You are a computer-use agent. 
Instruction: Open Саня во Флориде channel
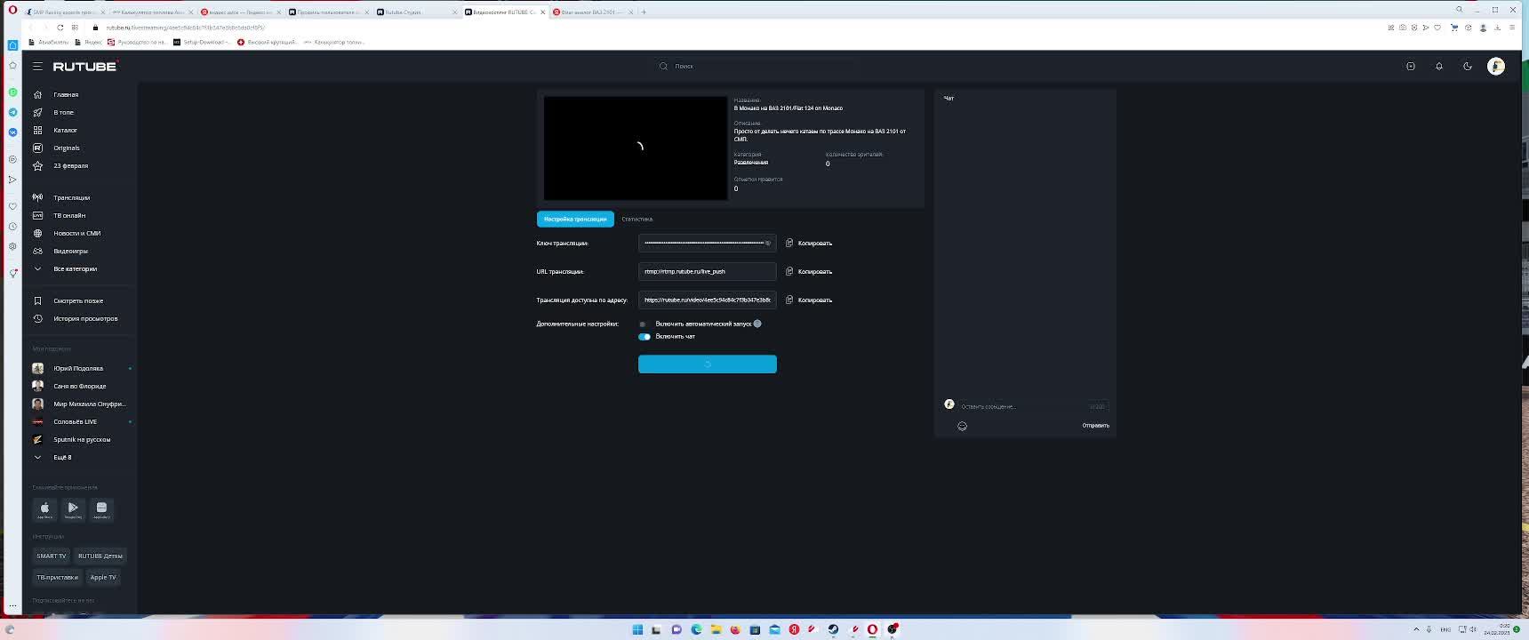(79, 386)
